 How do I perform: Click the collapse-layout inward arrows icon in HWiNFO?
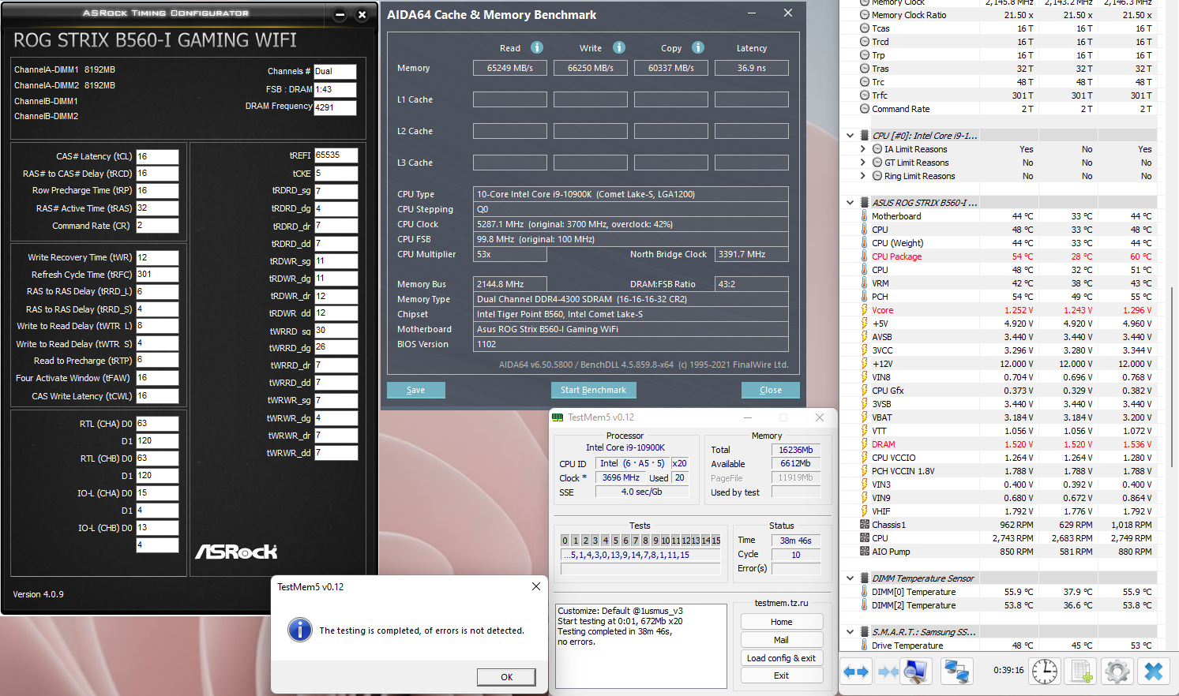(888, 672)
